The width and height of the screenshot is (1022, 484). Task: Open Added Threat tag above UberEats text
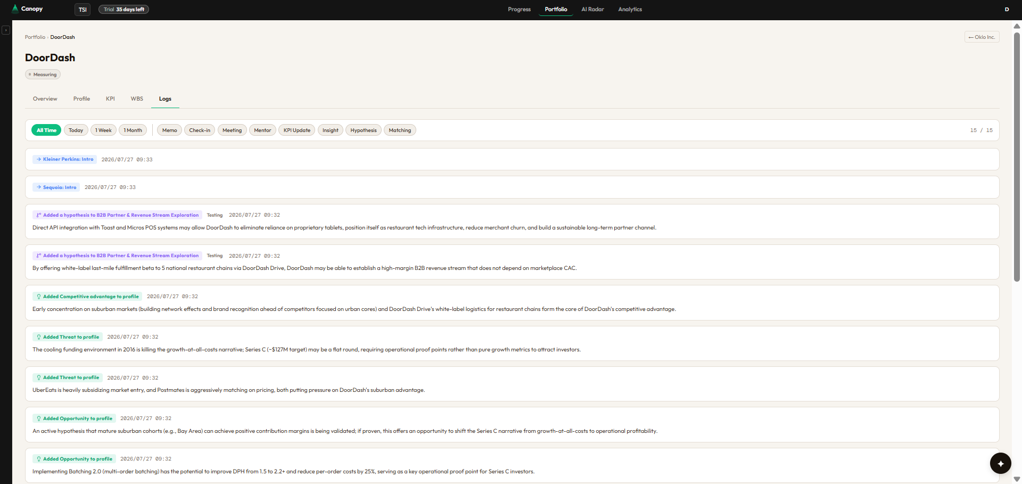(x=68, y=378)
